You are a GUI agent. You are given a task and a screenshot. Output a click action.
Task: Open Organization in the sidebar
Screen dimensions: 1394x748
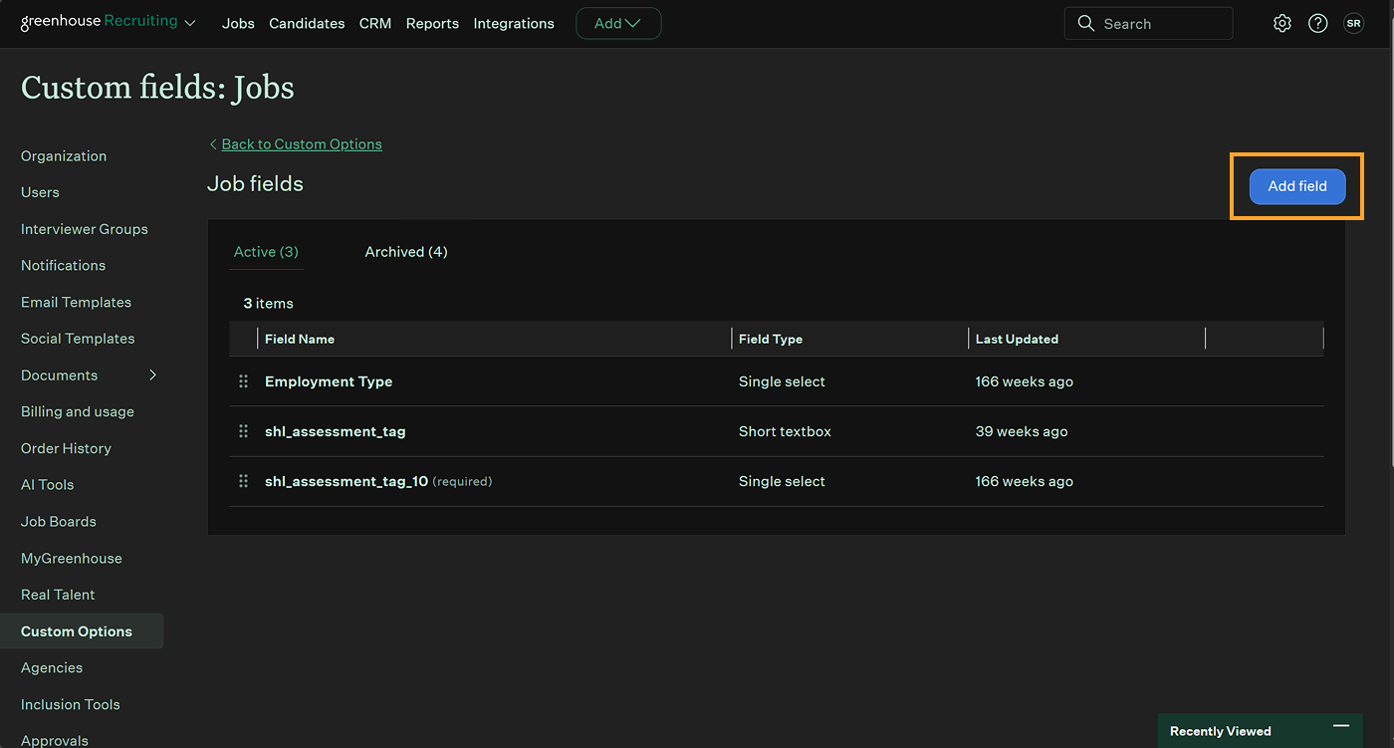click(x=64, y=155)
